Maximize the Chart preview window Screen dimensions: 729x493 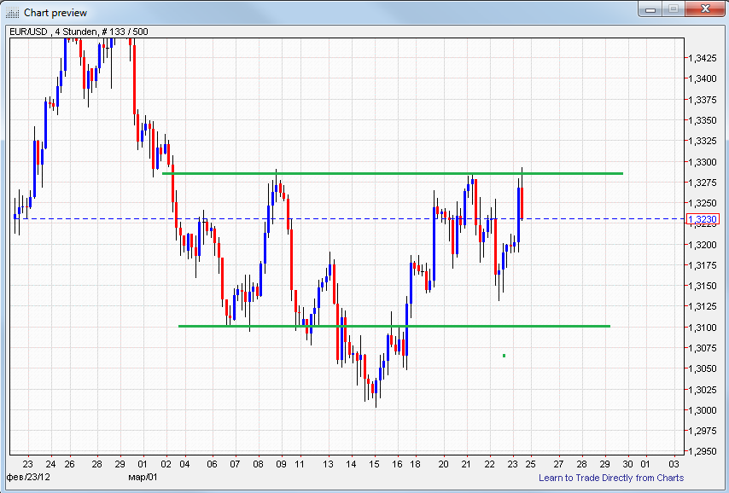(x=674, y=9)
